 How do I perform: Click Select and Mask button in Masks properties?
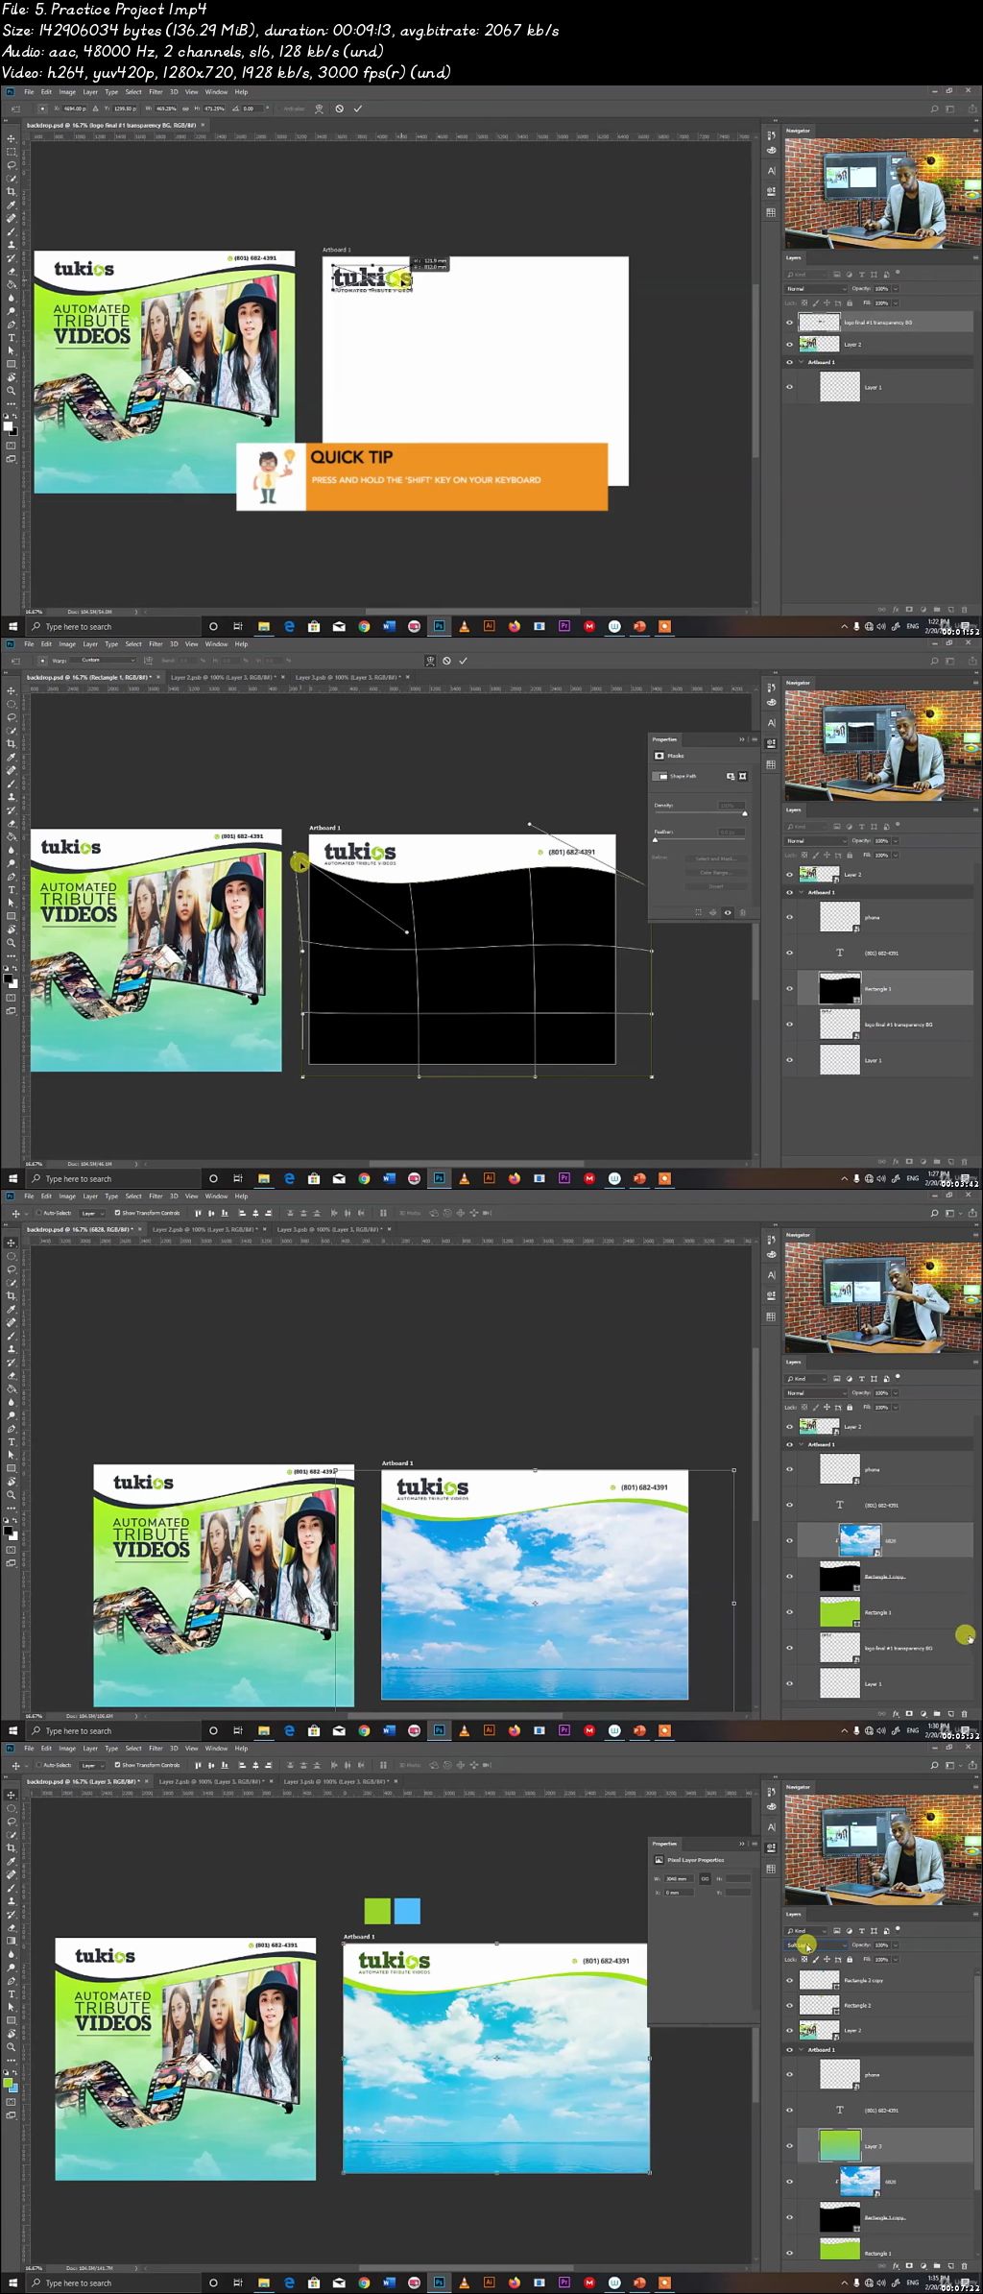point(715,858)
